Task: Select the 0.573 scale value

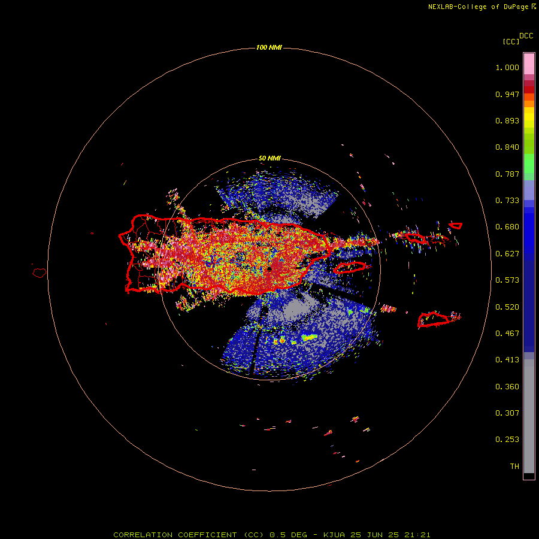Action: click(507, 280)
